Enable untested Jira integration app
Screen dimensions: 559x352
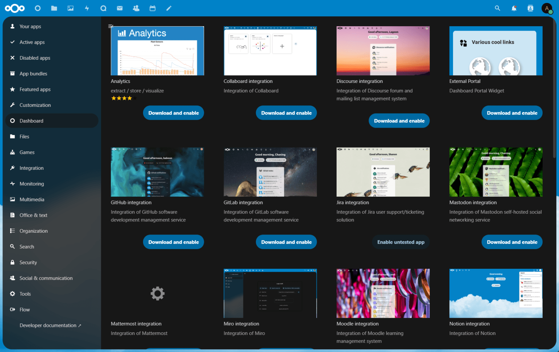(401, 242)
